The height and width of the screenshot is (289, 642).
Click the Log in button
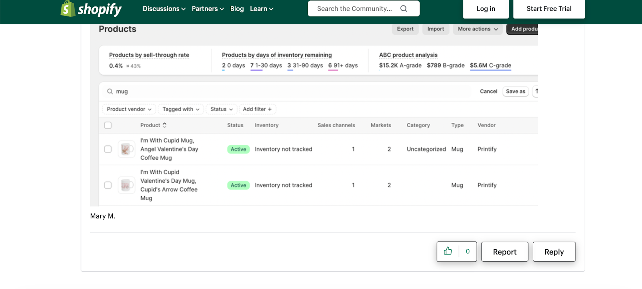486,8
